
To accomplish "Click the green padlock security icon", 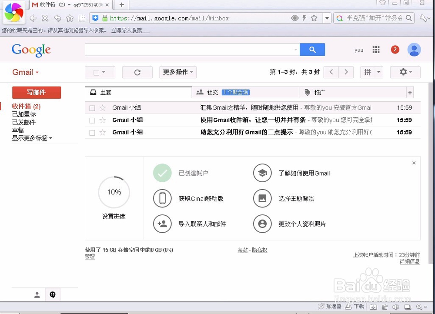I will coord(105,18).
